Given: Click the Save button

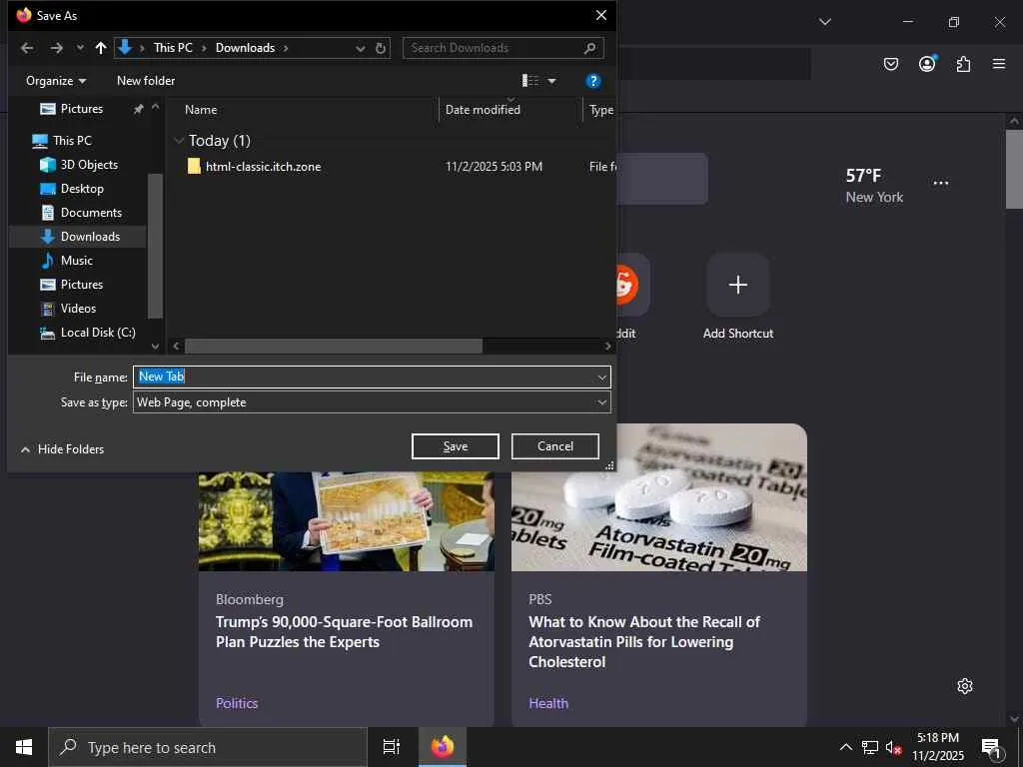Looking at the screenshot, I should coord(456,446).
